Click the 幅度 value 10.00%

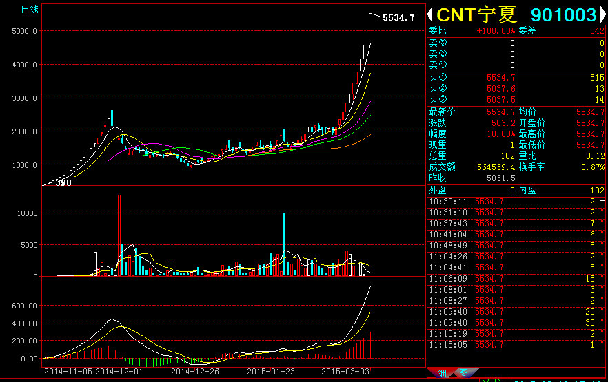pos(501,134)
